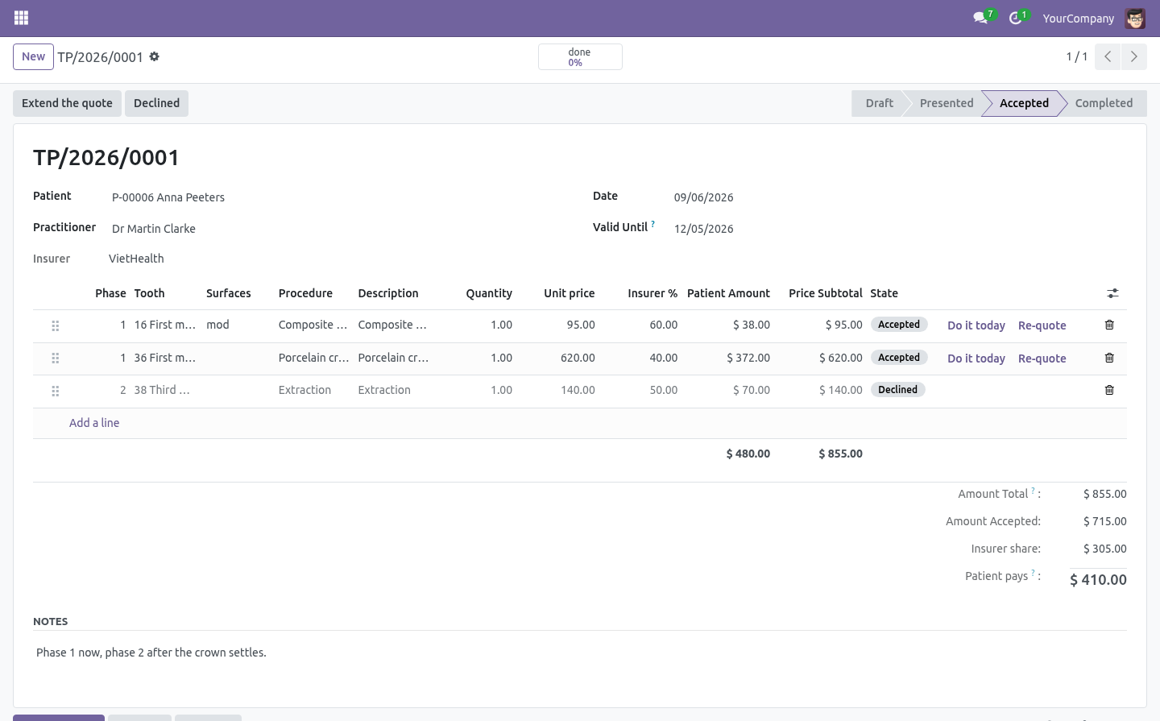Click the Declined button

coord(156,103)
